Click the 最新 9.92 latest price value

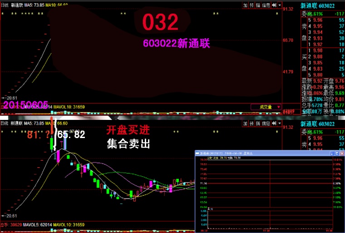(317, 81)
